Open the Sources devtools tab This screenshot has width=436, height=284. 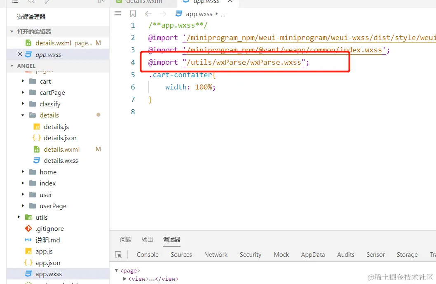coord(181,254)
